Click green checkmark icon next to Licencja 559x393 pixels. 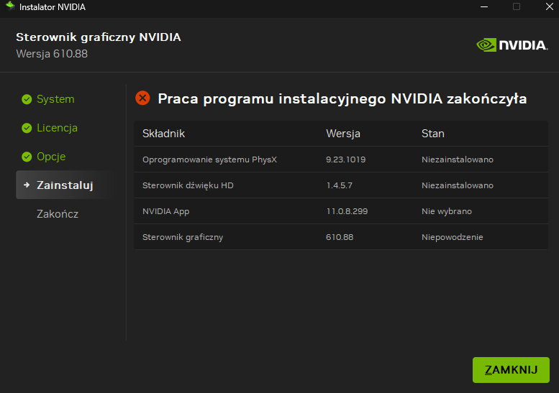click(x=27, y=128)
